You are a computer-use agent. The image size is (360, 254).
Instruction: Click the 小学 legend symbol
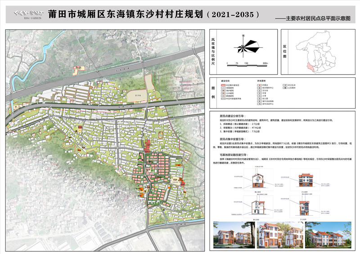259,96
